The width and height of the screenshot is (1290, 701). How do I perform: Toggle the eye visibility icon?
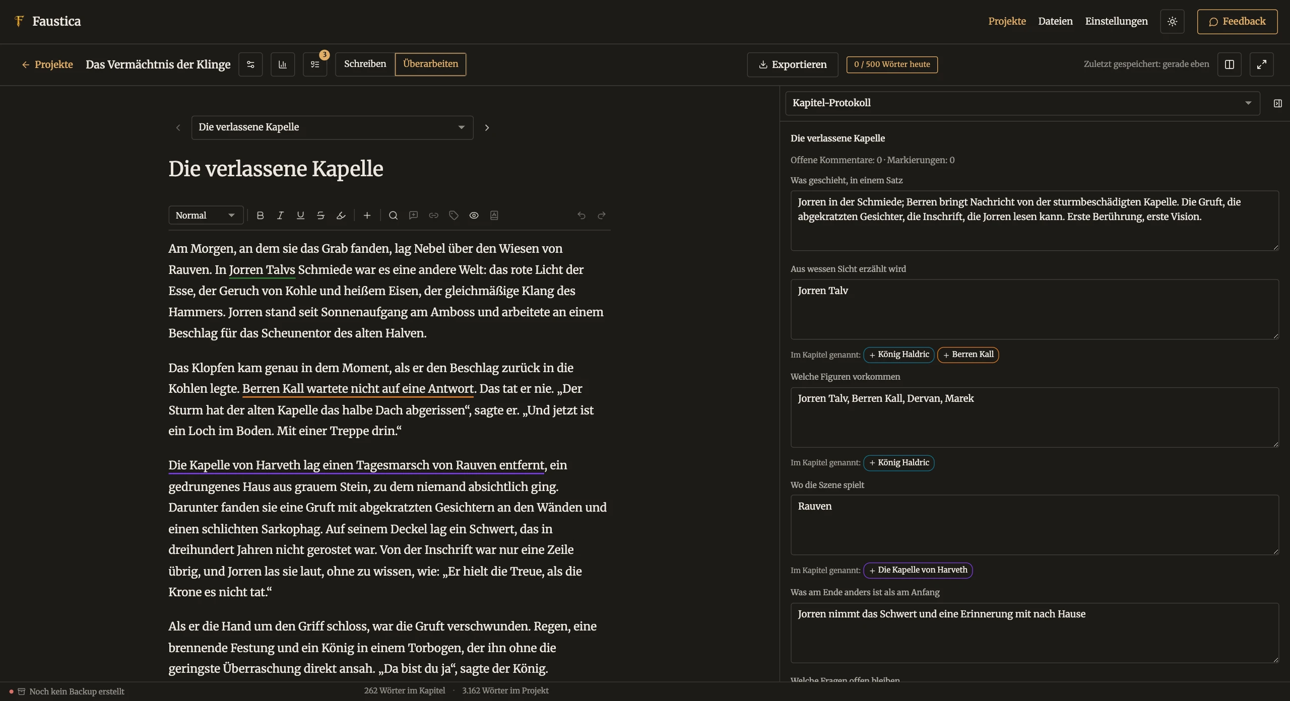(474, 216)
